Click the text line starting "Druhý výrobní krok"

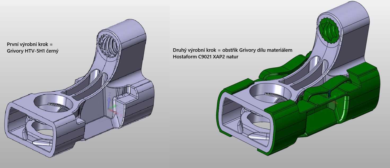click(233, 50)
